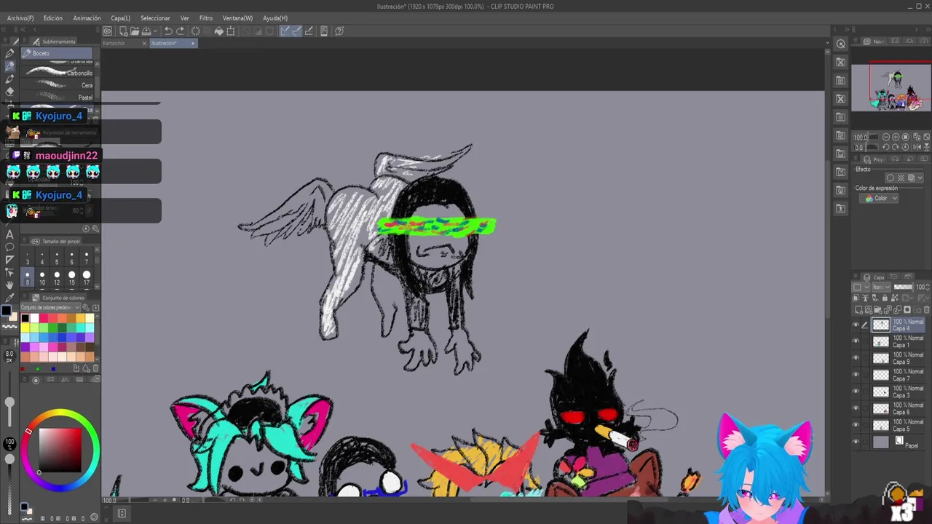Create a new raster layer
Screen dimensions: 932x524
pyautogui.click(x=858, y=310)
